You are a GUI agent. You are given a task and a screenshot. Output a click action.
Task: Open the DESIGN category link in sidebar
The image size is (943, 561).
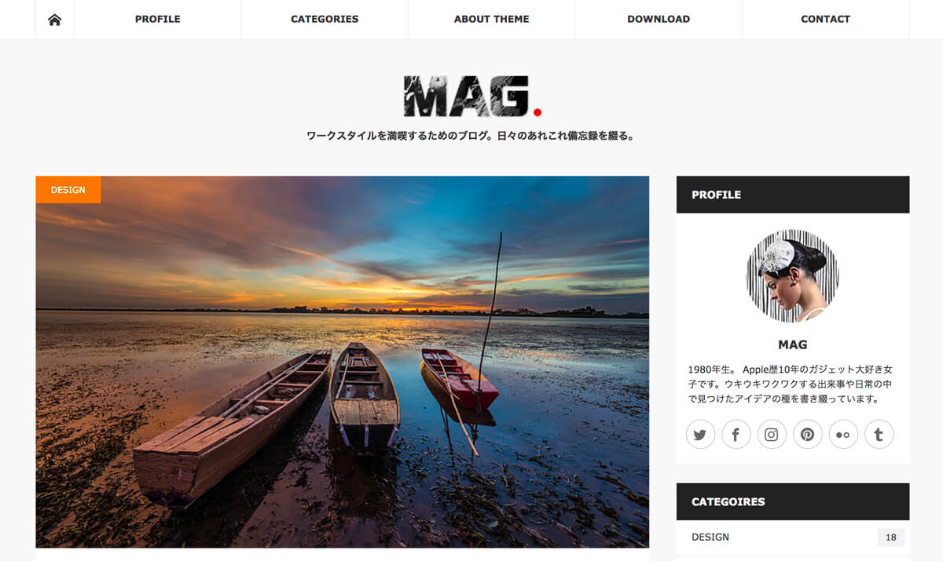[710, 537]
